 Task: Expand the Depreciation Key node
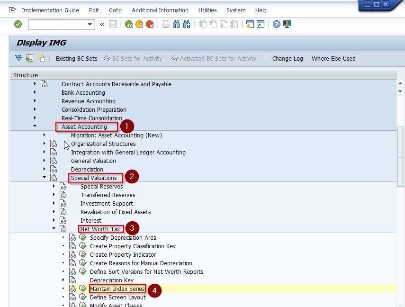(x=63, y=280)
